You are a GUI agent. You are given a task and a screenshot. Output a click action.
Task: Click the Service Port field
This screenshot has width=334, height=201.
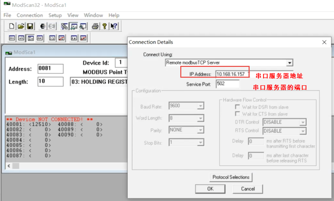pyautogui.click(x=227, y=84)
